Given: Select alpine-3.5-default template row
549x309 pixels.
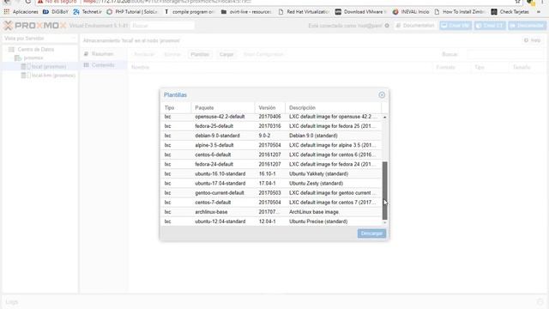Looking at the screenshot, I should tap(271, 145).
